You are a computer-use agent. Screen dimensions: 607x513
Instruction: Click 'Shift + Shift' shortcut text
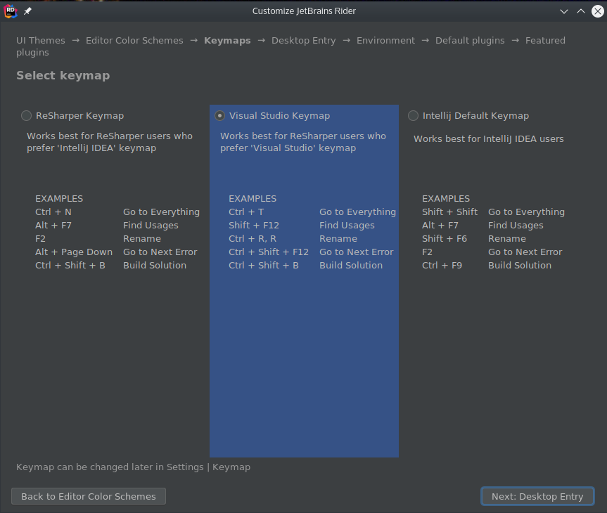point(450,212)
